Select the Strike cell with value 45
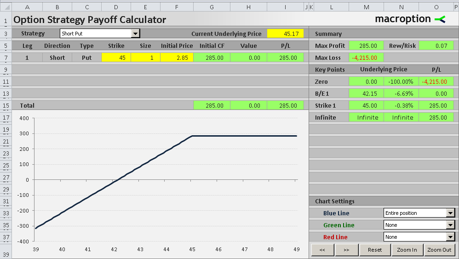 (x=116, y=58)
